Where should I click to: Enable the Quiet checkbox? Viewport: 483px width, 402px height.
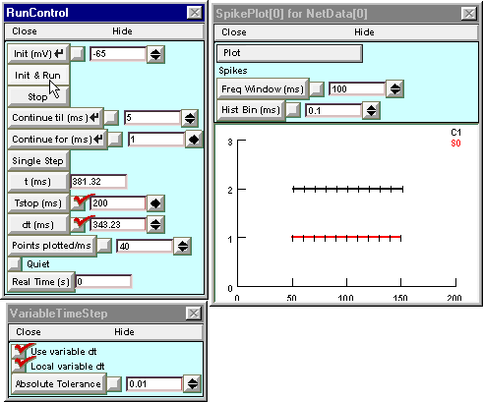15,264
